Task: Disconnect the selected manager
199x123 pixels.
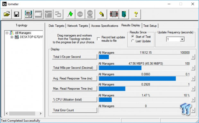Action: pyautogui.click(x=114, y=14)
